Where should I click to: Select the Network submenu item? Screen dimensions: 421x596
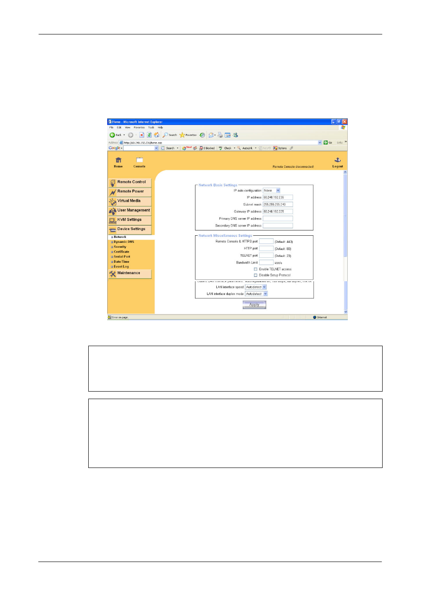(120, 237)
